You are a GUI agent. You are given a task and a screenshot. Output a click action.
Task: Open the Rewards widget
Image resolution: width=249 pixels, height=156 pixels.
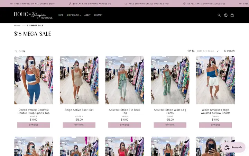click(233, 147)
